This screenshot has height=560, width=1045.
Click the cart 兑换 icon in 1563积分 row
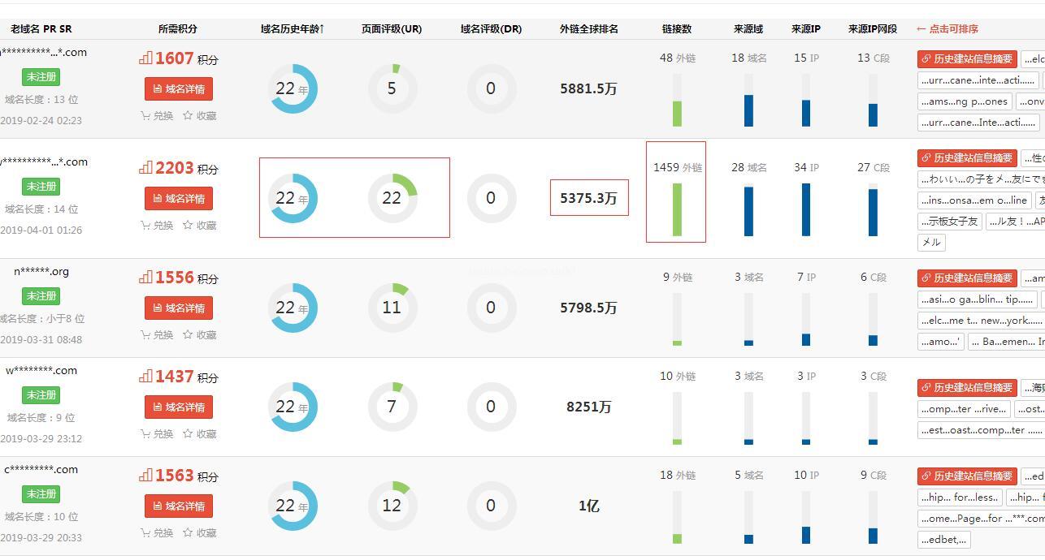145,533
